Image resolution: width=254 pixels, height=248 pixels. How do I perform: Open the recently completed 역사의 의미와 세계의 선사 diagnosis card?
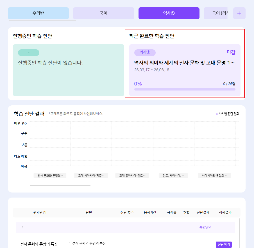(184, 63)
